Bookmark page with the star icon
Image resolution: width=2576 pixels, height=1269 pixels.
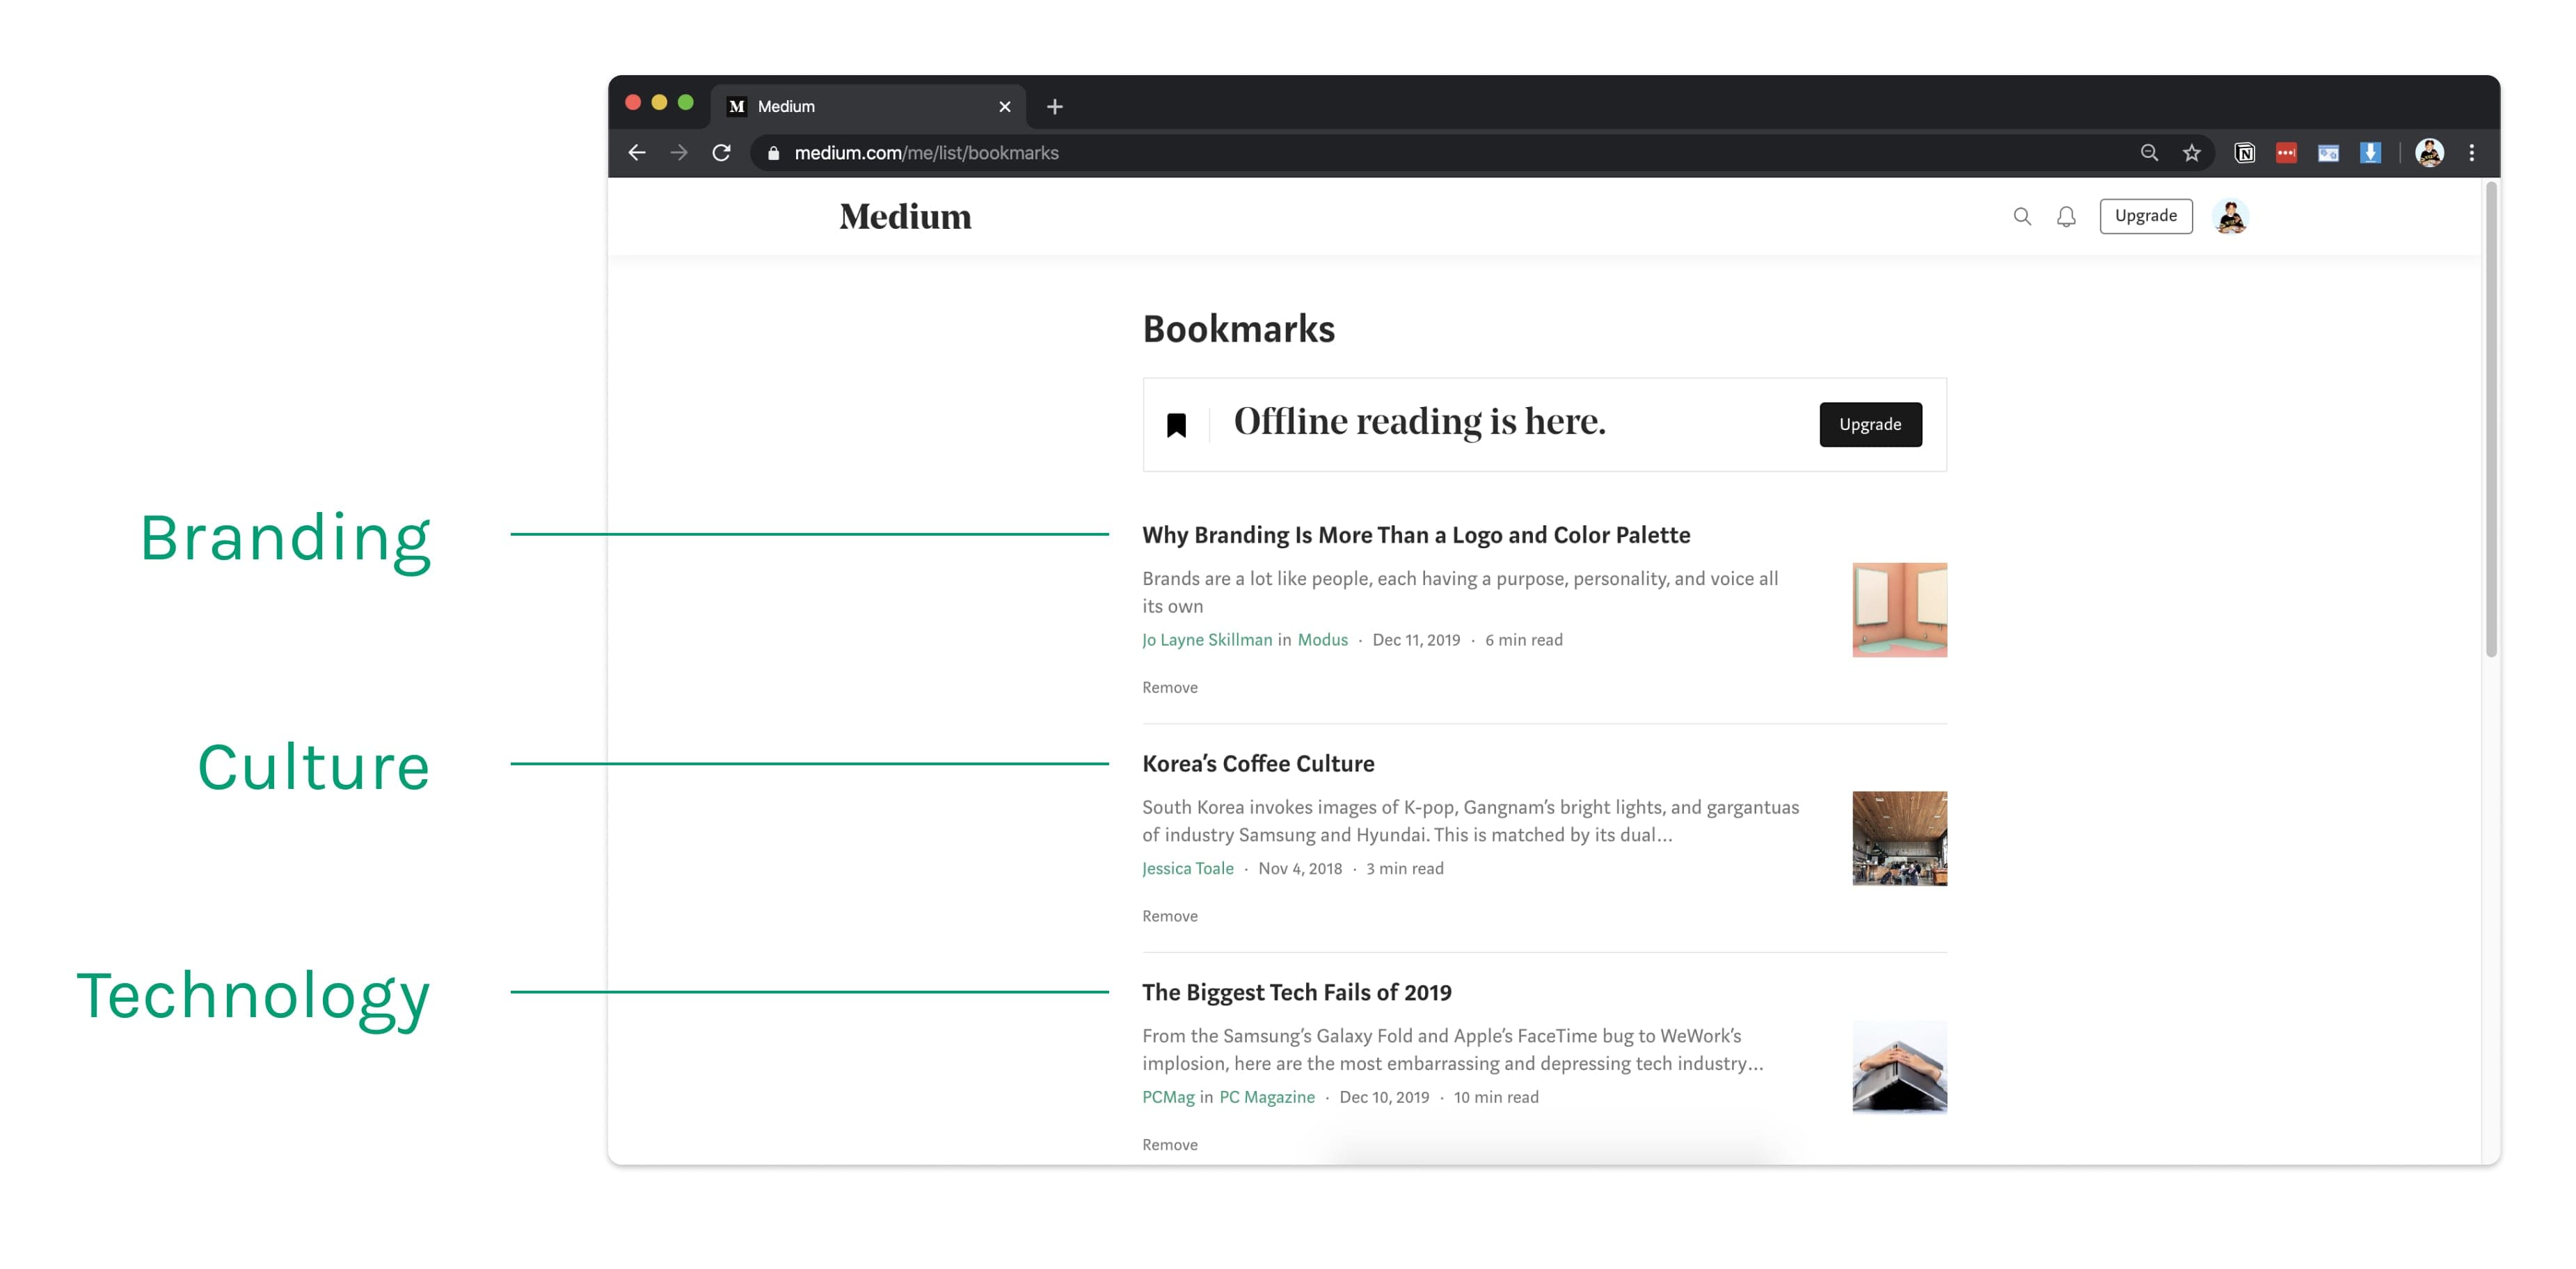pos(2192,153)
